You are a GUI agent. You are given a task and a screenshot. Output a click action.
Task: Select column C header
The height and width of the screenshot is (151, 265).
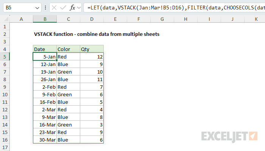click(68, 19)
